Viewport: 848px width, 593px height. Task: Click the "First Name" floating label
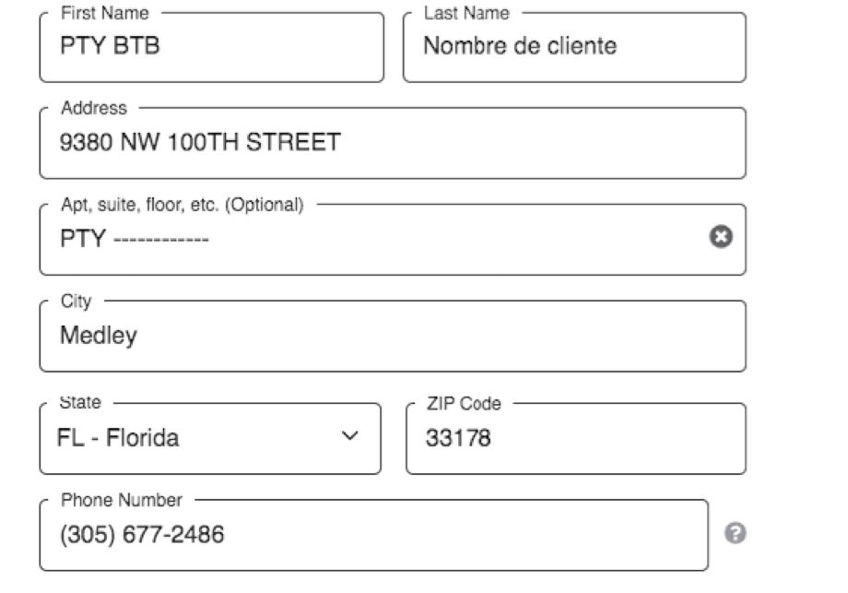tap(105, 13)
